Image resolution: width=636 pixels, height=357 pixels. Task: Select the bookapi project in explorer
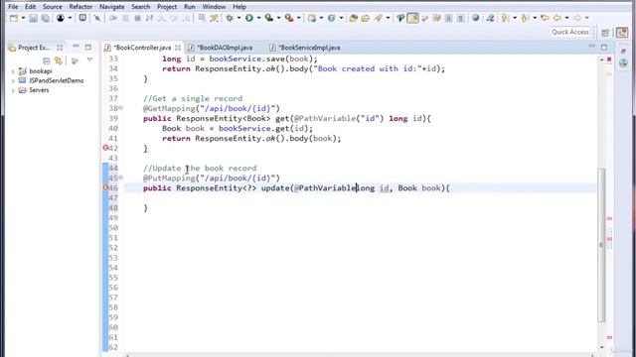41,71
